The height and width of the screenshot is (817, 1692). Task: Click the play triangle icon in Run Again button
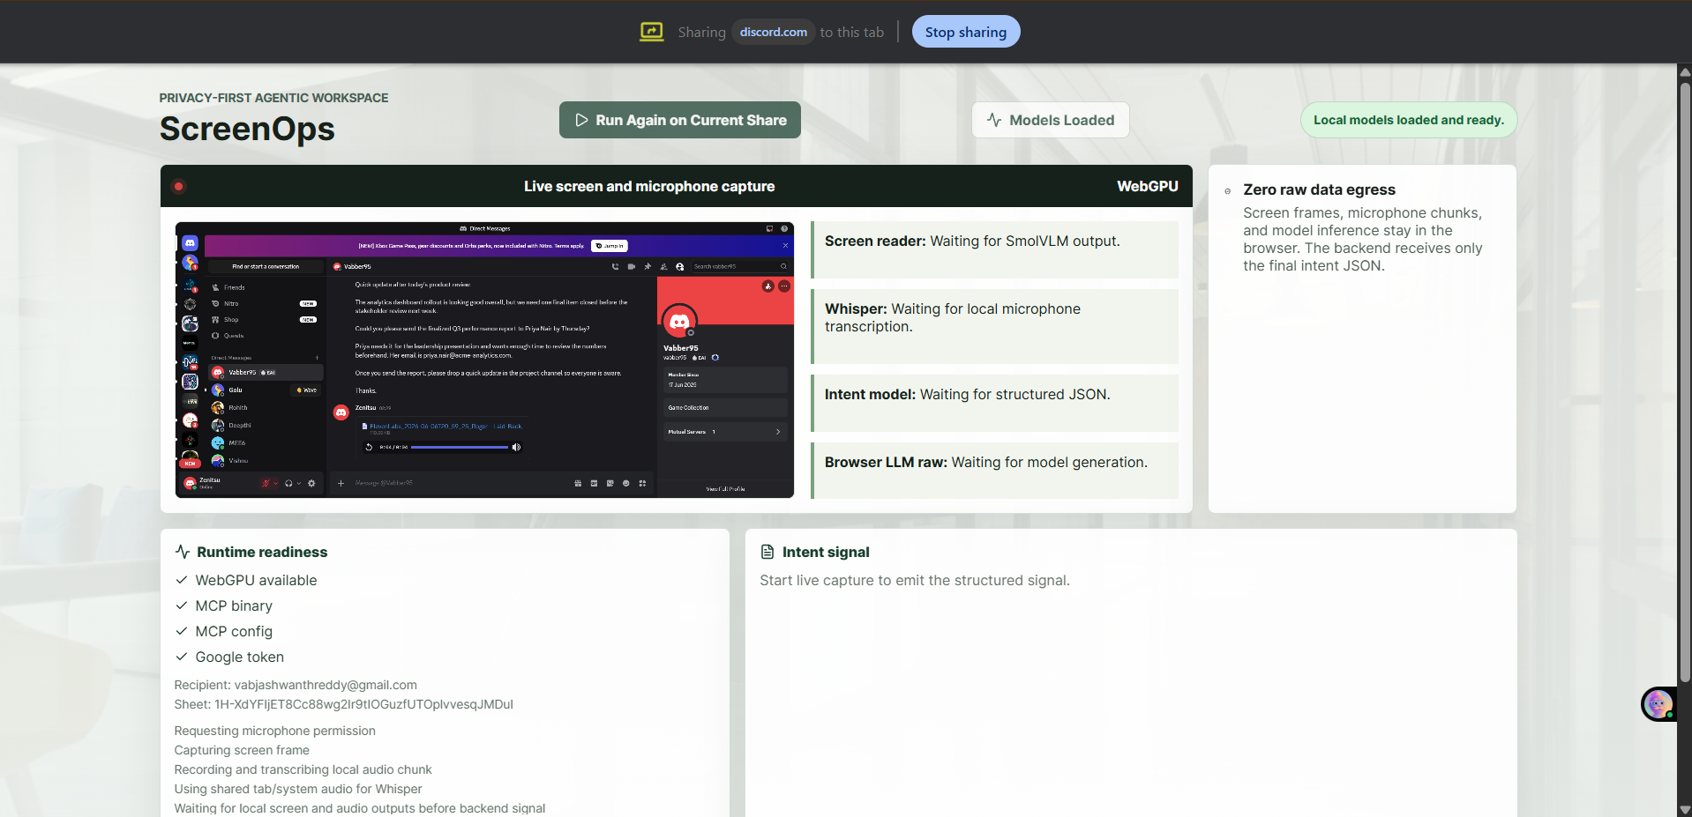(581, 120)
